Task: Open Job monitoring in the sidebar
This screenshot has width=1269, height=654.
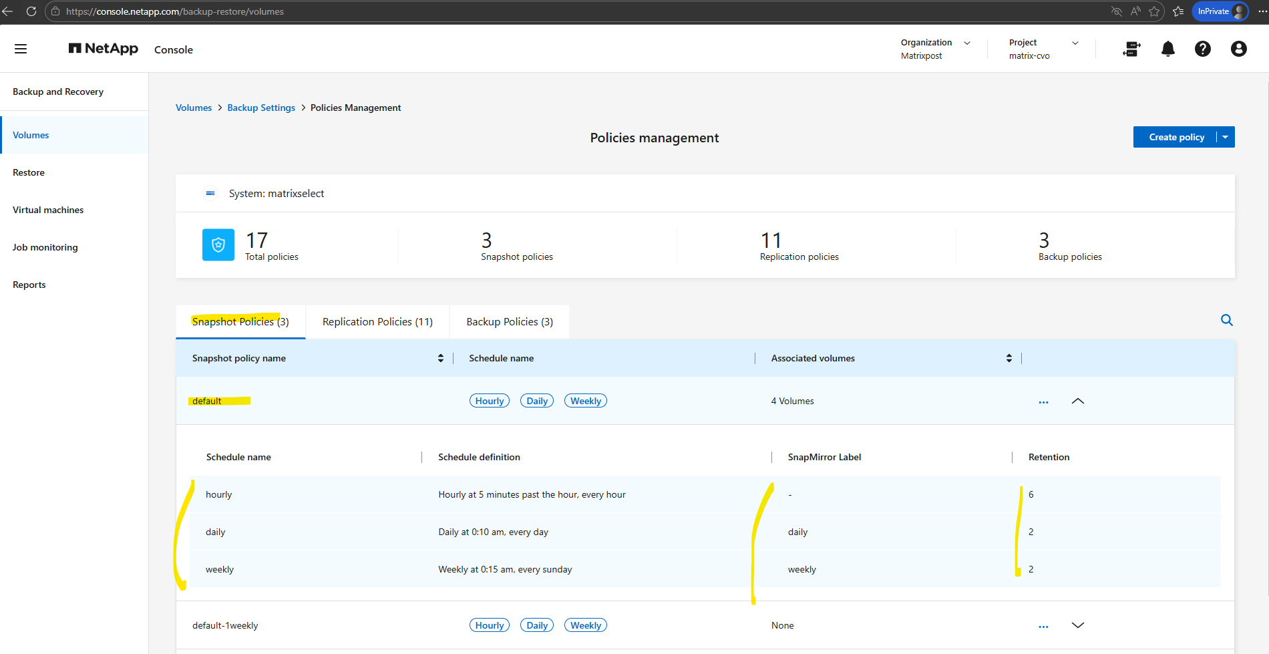Action: [45, 247]
